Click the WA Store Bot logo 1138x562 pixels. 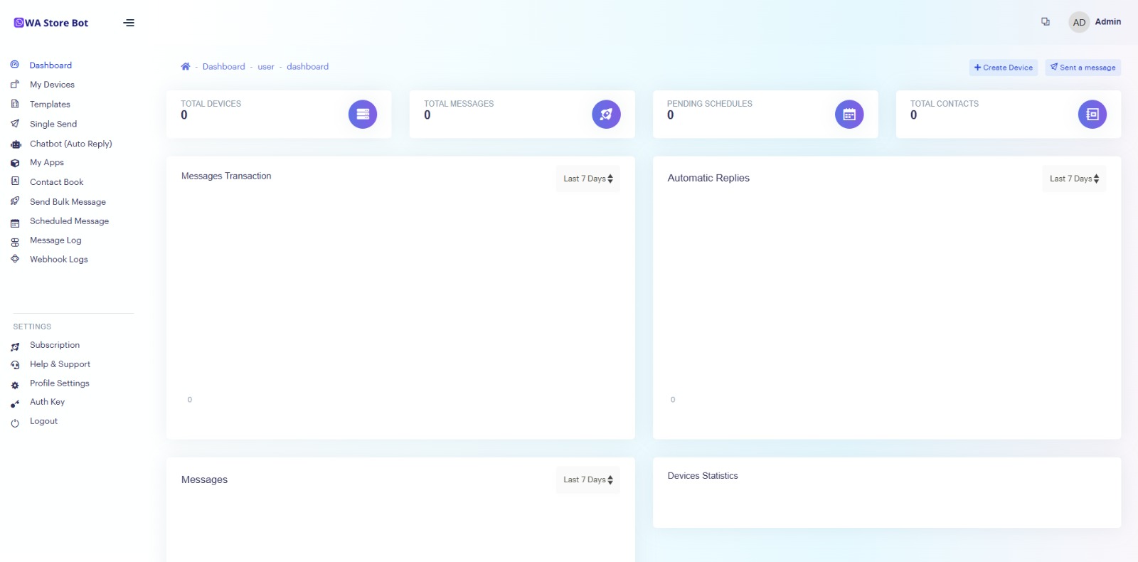click(51, 23)
